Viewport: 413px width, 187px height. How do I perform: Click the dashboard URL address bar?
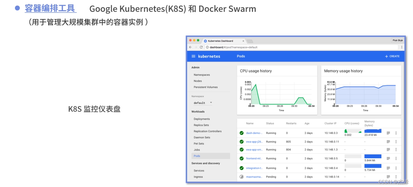301,47
